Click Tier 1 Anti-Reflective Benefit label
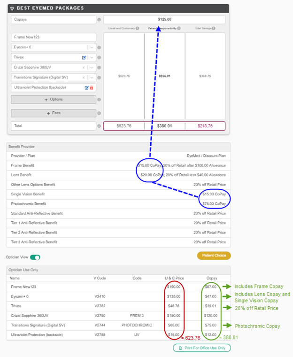Viewport: 293px width, 357px height. click(x=34, y=223)
